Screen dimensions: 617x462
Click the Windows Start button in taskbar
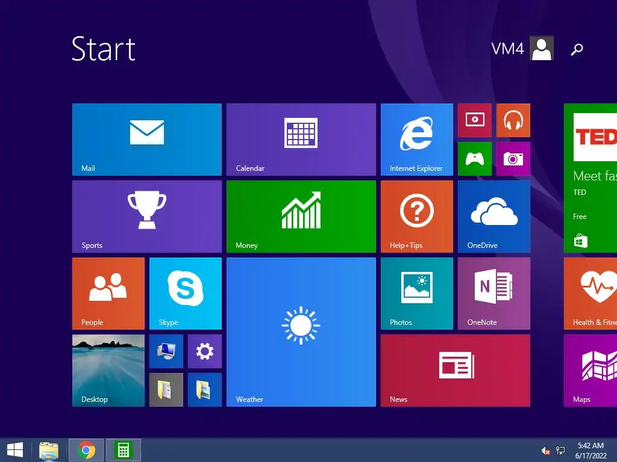15,450
